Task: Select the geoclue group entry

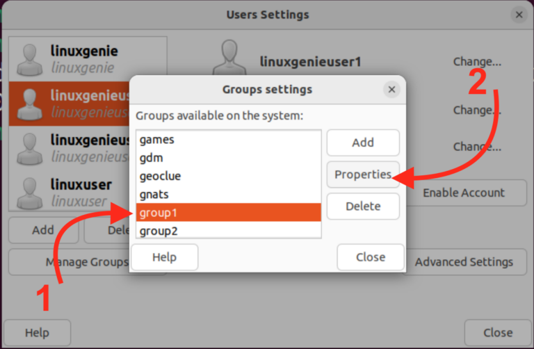Action: tap(228, 176)
